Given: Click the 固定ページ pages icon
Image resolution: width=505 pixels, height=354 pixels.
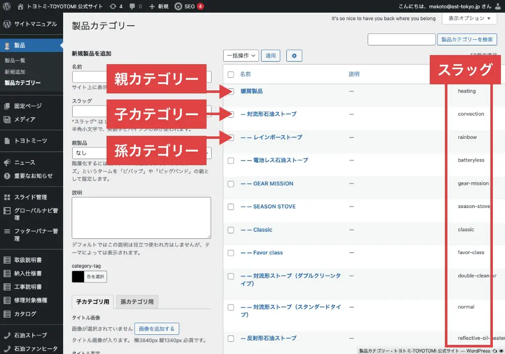Looking at the screenshot, I should pyautogui.click(x=7, y=106).
